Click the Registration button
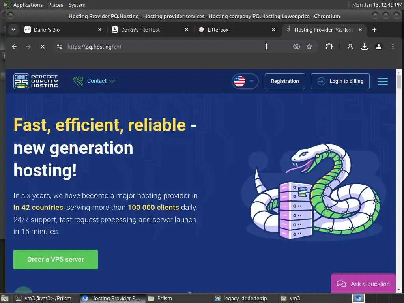Image resolution: width=404 pixels, height=303 pixels. [x=285, y=81]
